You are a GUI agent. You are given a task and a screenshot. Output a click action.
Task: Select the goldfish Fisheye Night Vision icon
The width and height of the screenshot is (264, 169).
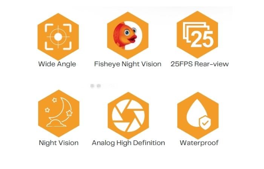click(x=127, y=36)
